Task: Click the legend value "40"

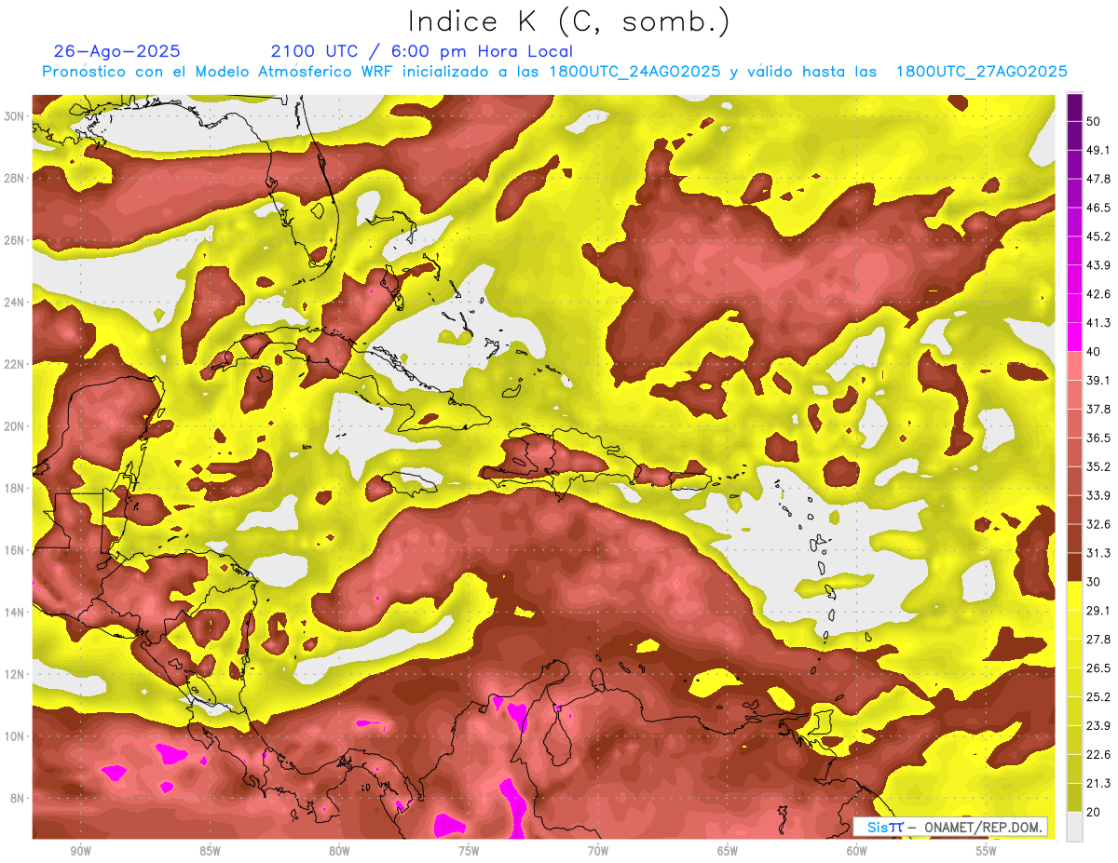Action: (x=1095, y=352)
